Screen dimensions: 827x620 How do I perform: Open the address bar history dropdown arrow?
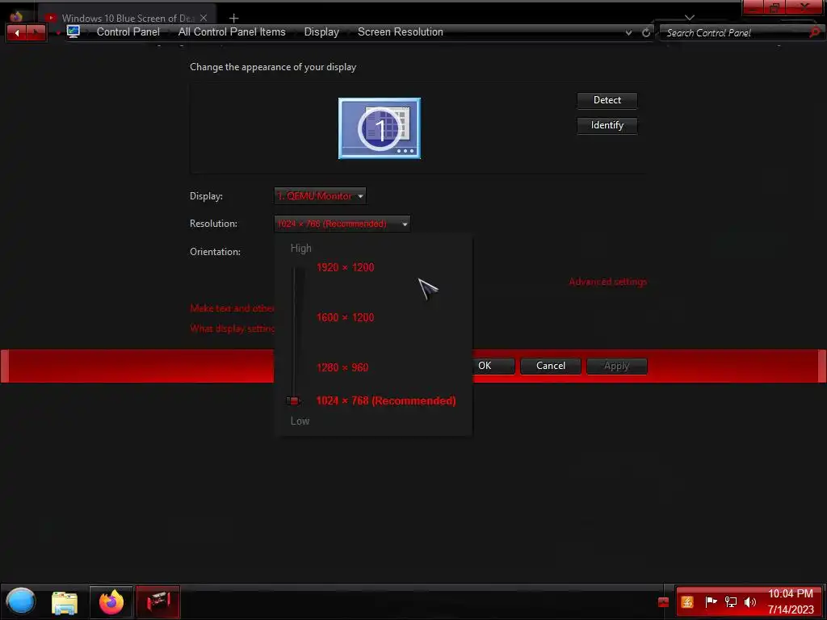(628, 32)
